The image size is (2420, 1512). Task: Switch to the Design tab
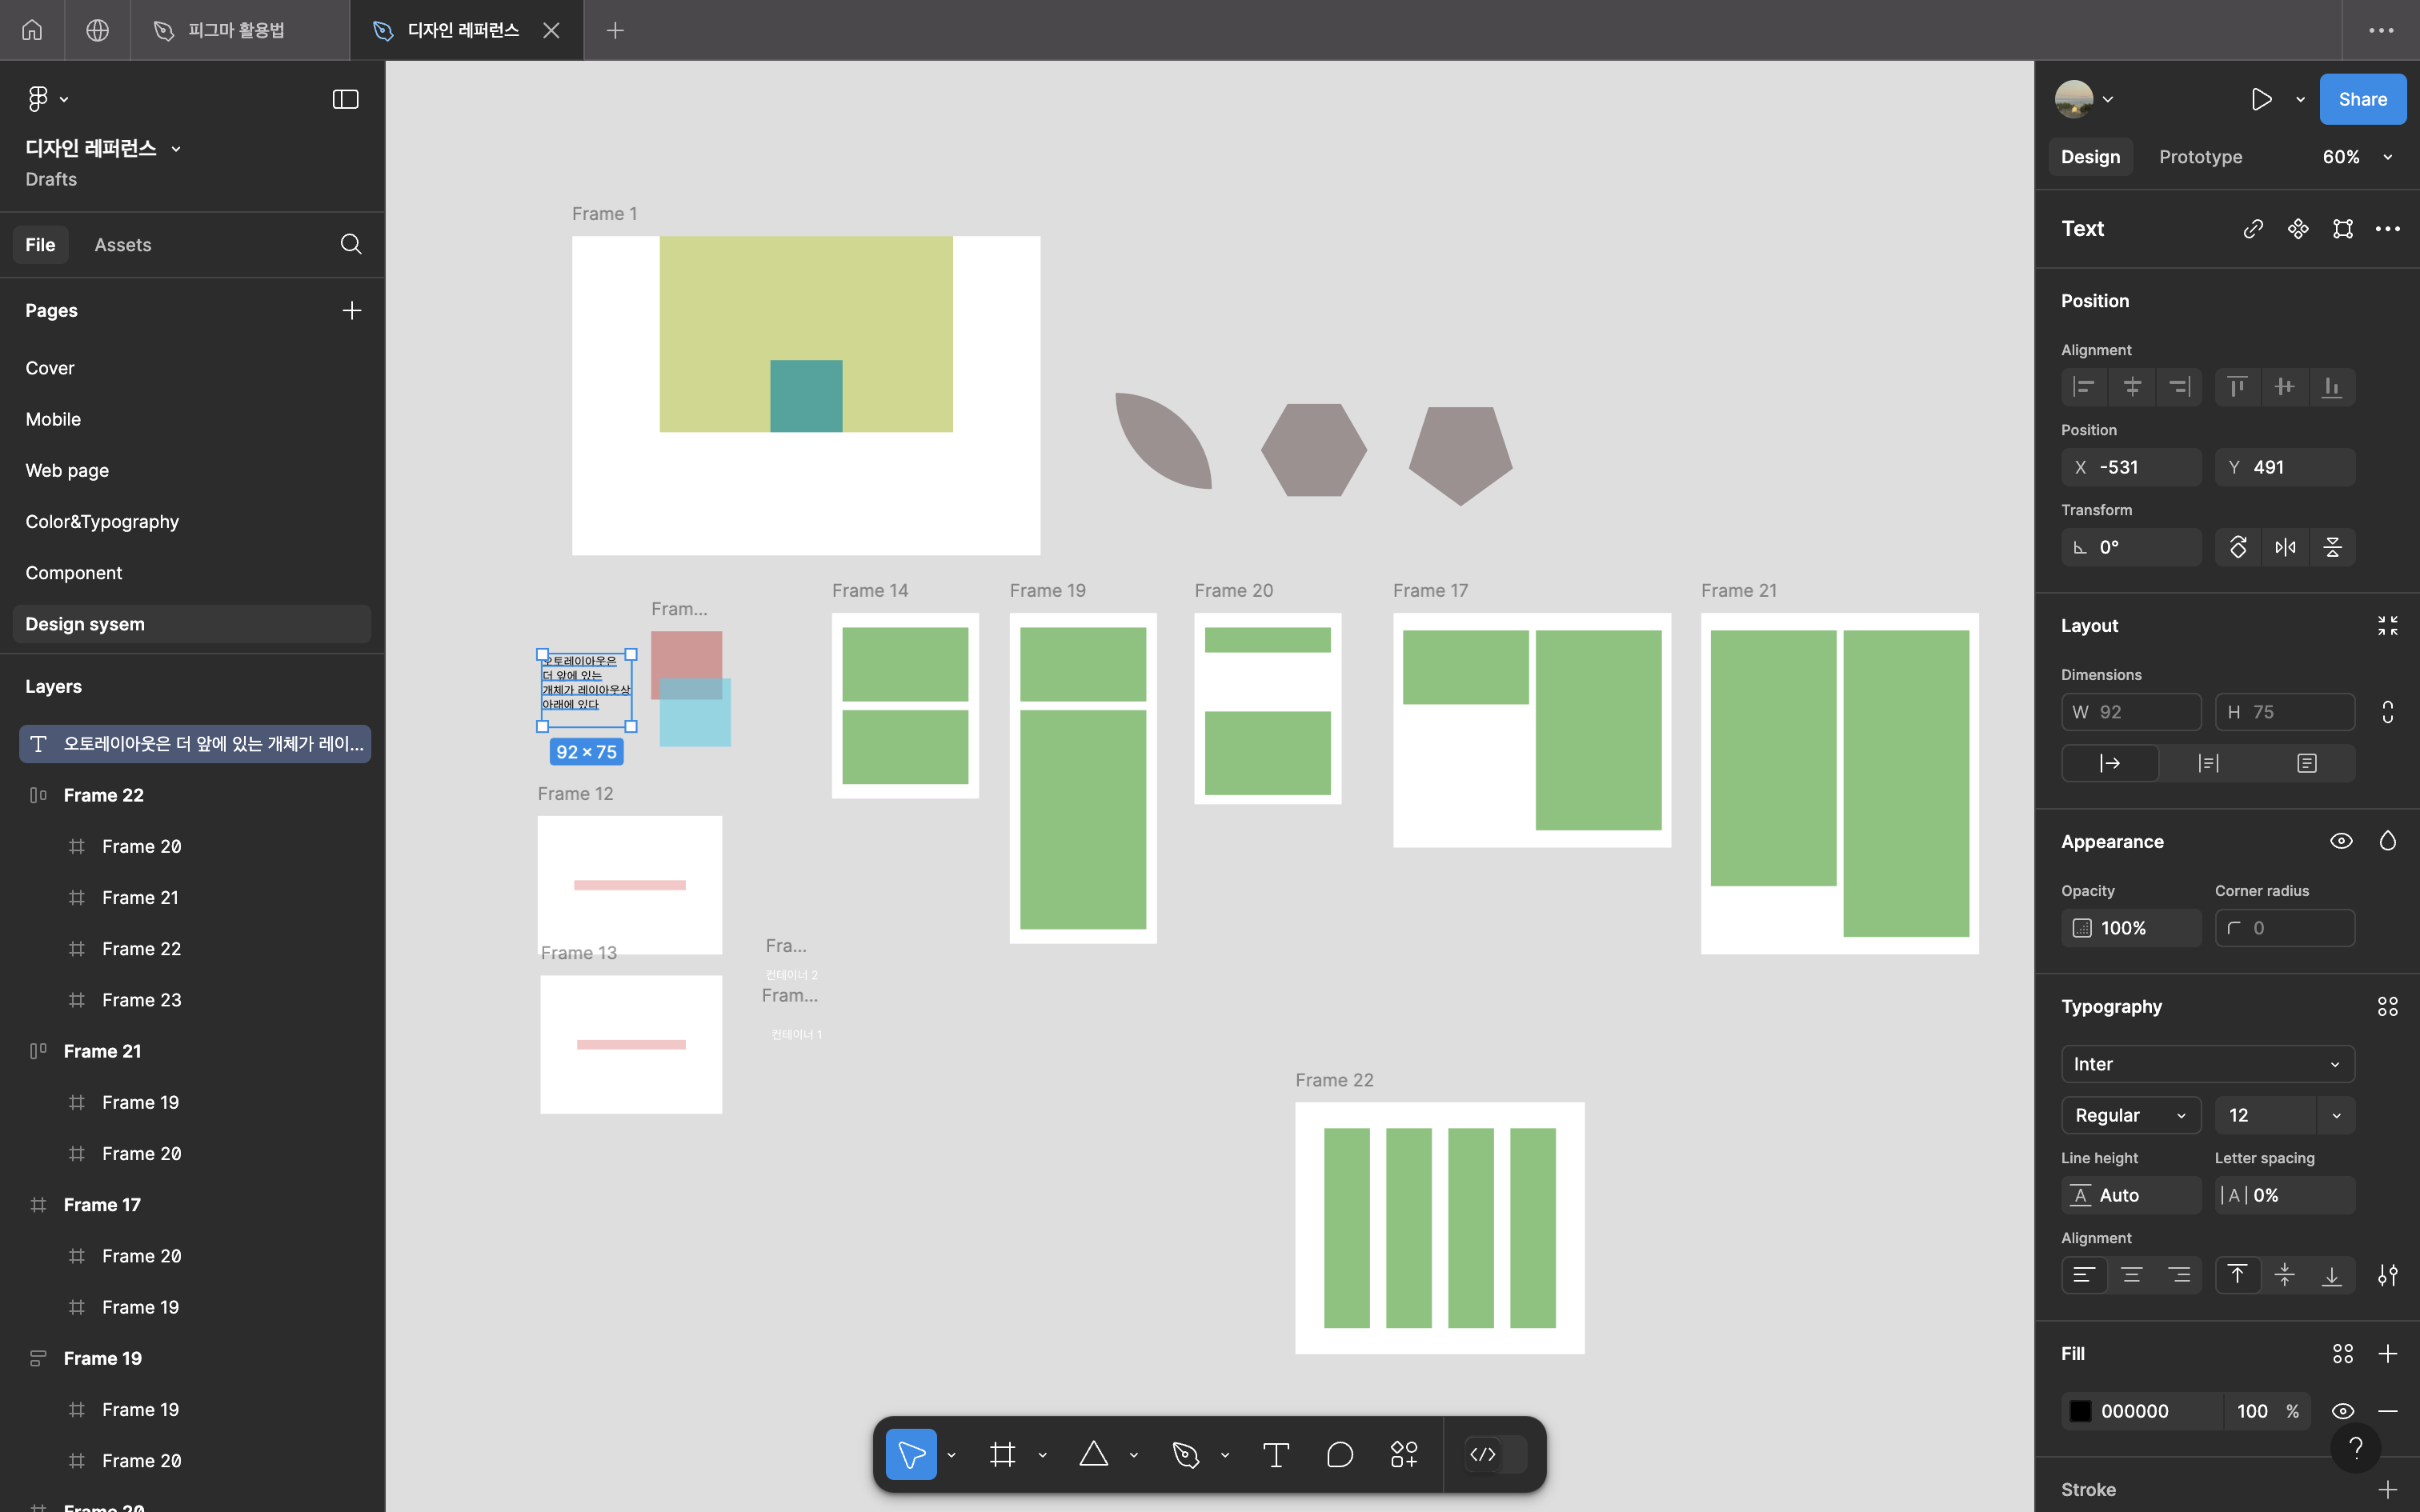point(2090,157)
